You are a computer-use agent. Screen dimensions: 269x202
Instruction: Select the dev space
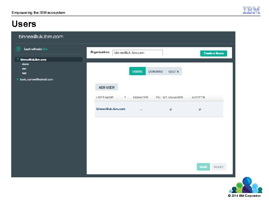(24, 68)
